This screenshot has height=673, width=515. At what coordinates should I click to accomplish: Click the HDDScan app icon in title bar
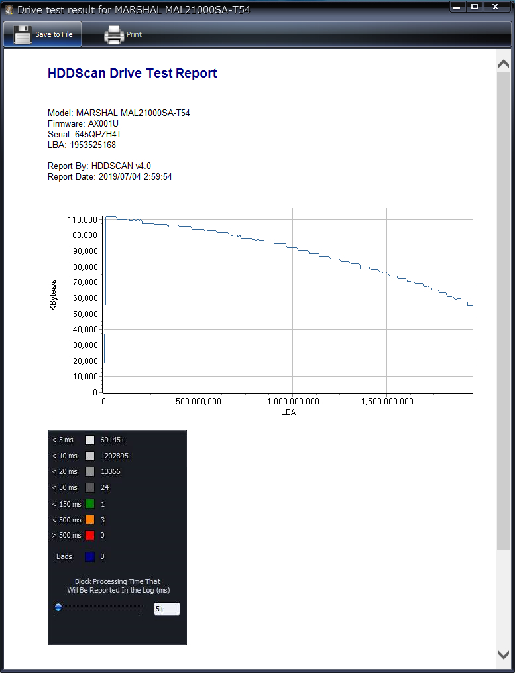[x=9, y=10]
